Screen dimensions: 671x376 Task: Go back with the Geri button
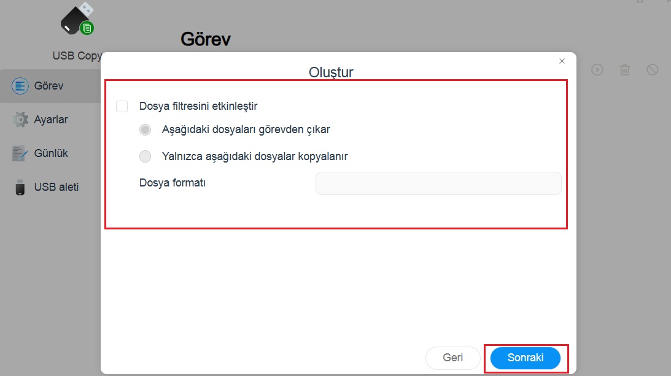[x=453, y=358]
